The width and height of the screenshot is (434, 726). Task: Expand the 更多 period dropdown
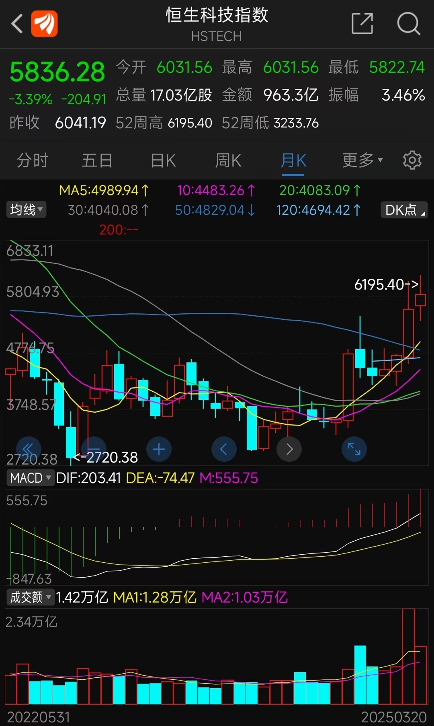pos(362,160)
